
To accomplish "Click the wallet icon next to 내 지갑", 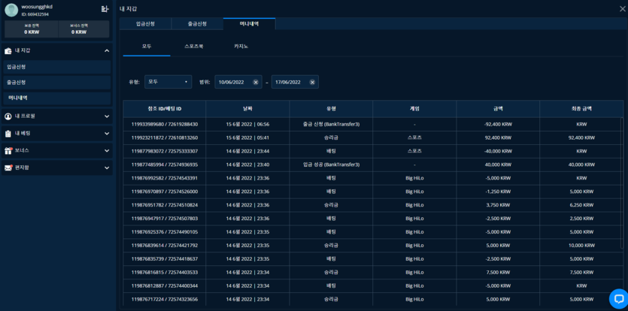I will pyautogui.click(x=8, y=51).
